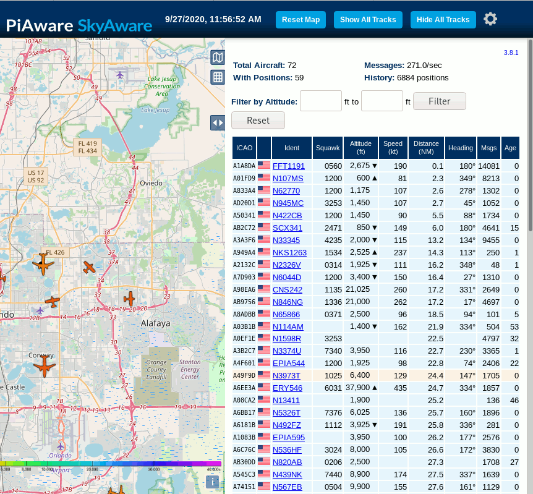Click the Orlando airport purple marker
Viewport: 533px width, 494px height.
point(61,446)
